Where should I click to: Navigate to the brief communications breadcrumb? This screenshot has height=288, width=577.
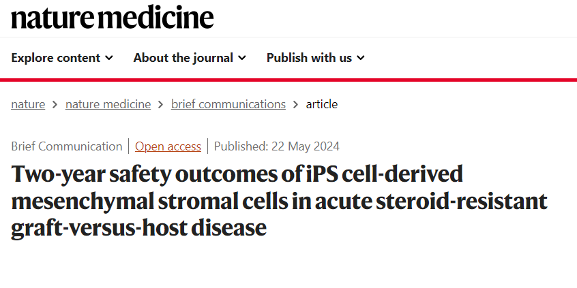pos(228,104)
